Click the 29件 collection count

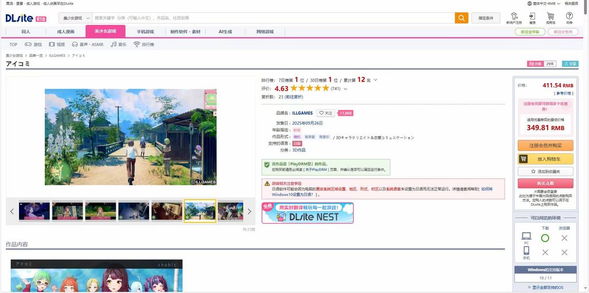pyautogui.click(x=550, y=64)
